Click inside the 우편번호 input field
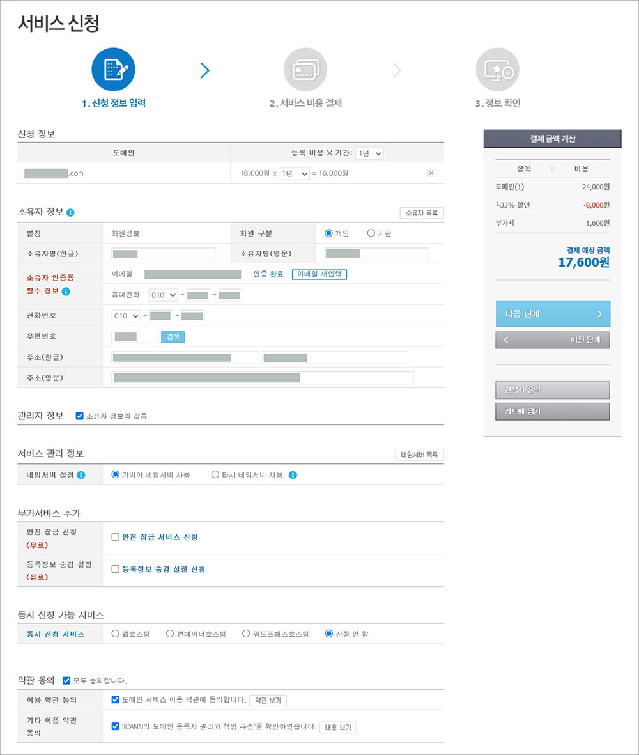This screenshot has width=639, height=755. (x=134, y=335)
